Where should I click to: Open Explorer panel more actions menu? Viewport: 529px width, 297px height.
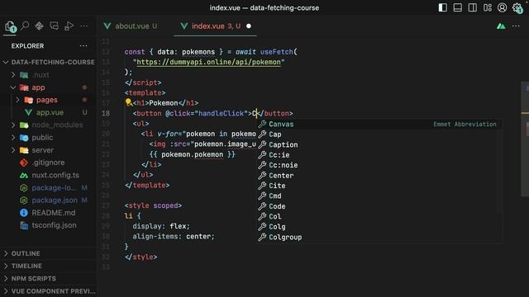pyautogui.click(x=83, y=46)
